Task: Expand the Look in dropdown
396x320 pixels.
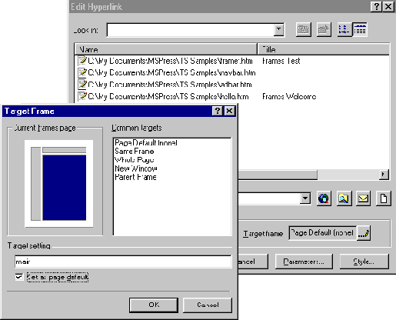Action: (x=278, y=30)
